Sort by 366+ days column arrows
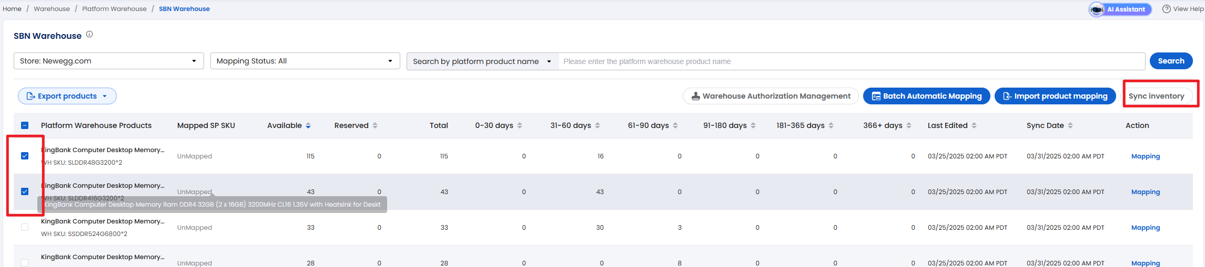The width and height of the screenshot is (1205, 267). pos(909,125)
